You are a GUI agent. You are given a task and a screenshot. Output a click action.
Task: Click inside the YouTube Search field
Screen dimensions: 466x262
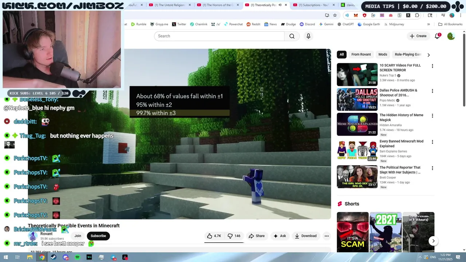pyautogui.click(x=219, y=36)
